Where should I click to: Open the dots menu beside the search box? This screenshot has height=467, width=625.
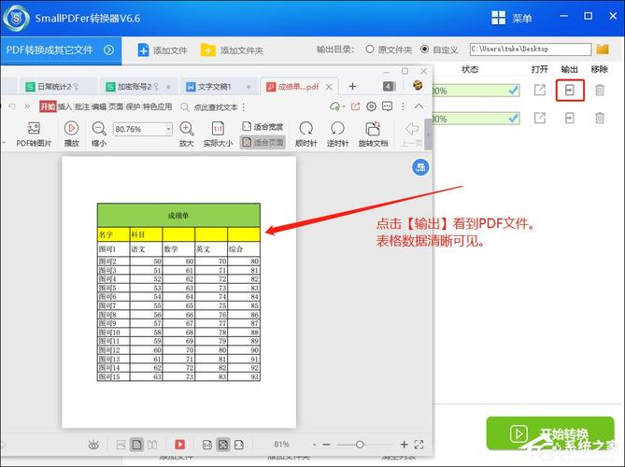[243, 106]
